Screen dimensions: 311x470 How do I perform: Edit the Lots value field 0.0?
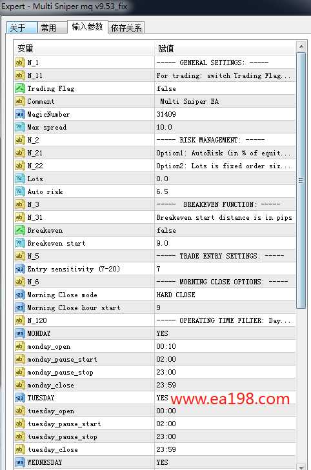pyautogui.click(x=225, y=179)
